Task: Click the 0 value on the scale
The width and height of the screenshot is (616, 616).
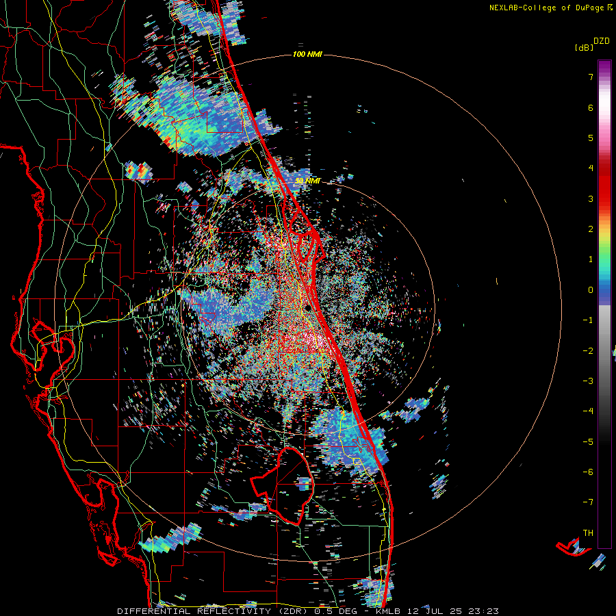Action: coord(591,290)
